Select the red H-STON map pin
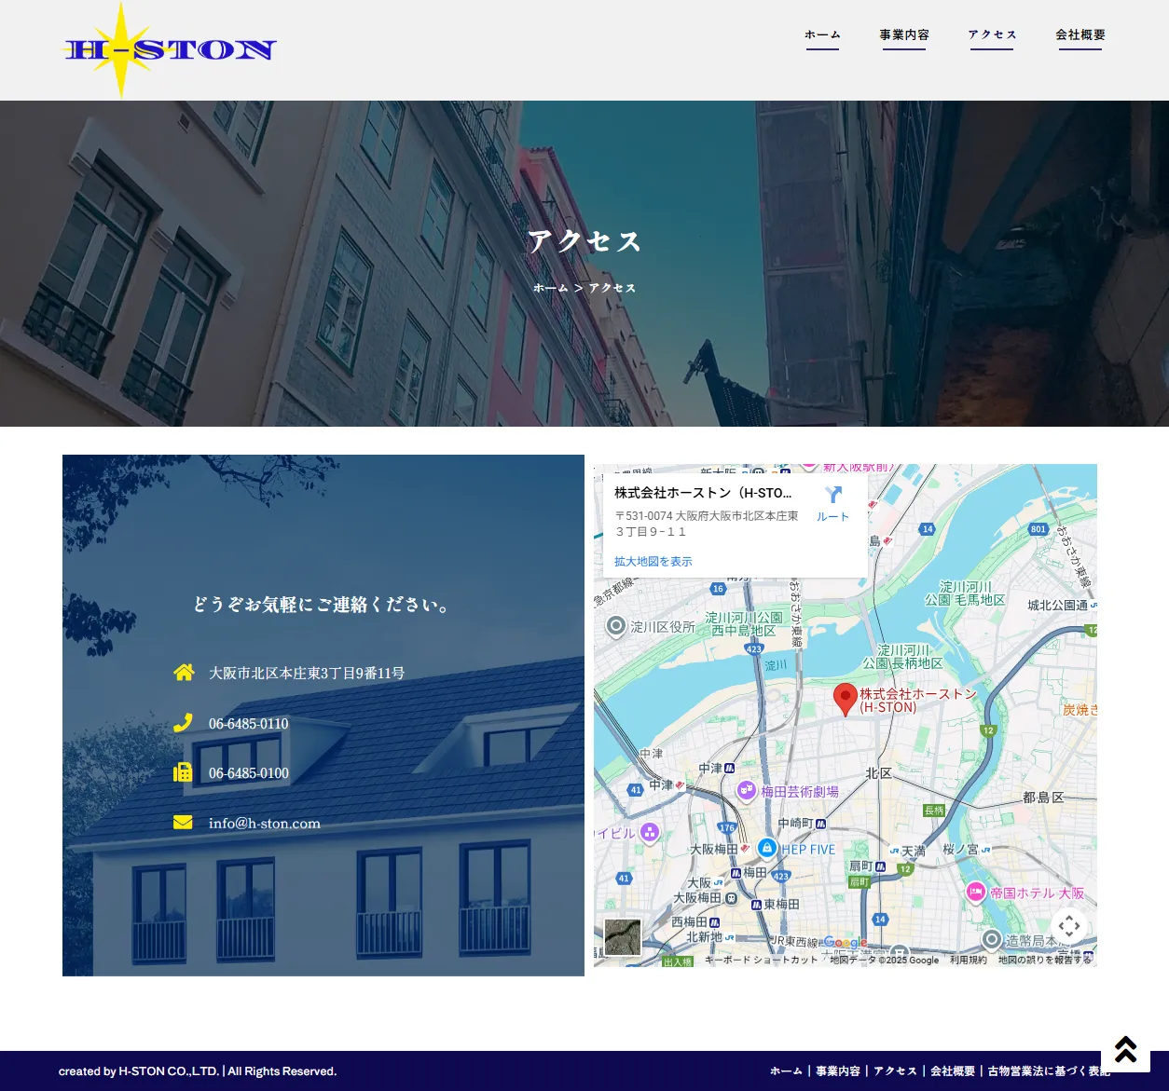 coord(845,698)
